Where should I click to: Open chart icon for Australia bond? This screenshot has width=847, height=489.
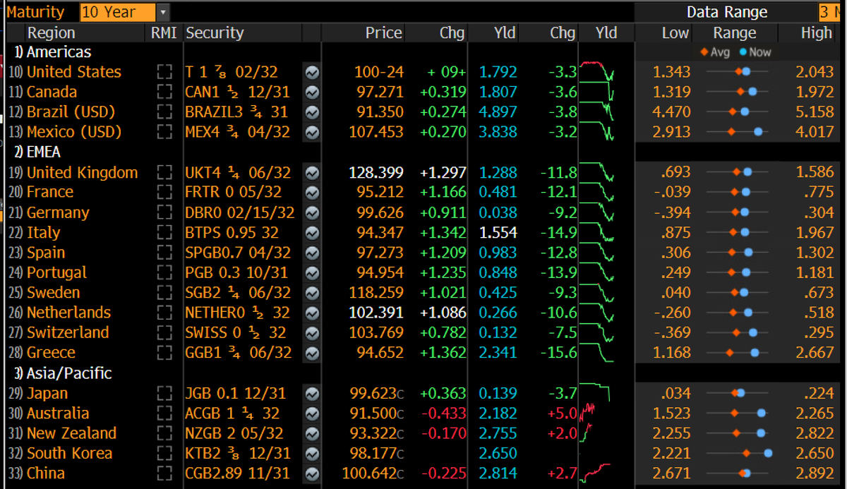(311, 413)
